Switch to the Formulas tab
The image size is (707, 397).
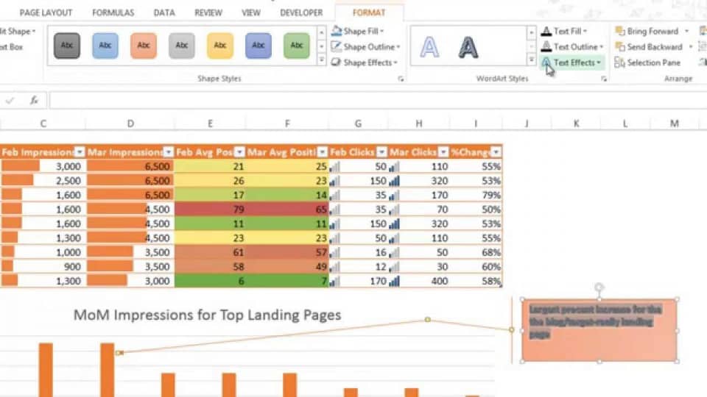point(113,12)
